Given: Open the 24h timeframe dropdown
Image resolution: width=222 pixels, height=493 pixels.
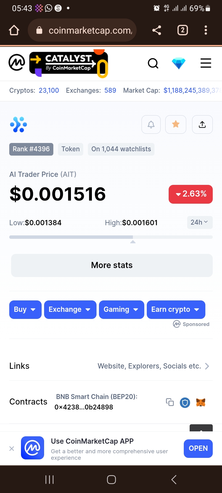Looking at the screenshot, I should [199, 222].
